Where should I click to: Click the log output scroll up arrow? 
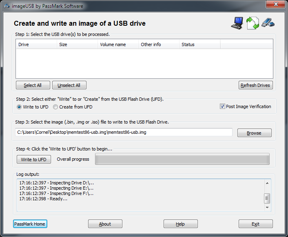point(267,183)
